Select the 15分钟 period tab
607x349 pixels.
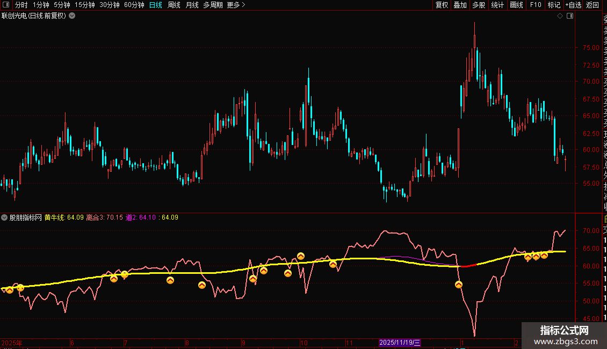click(85, 5)
